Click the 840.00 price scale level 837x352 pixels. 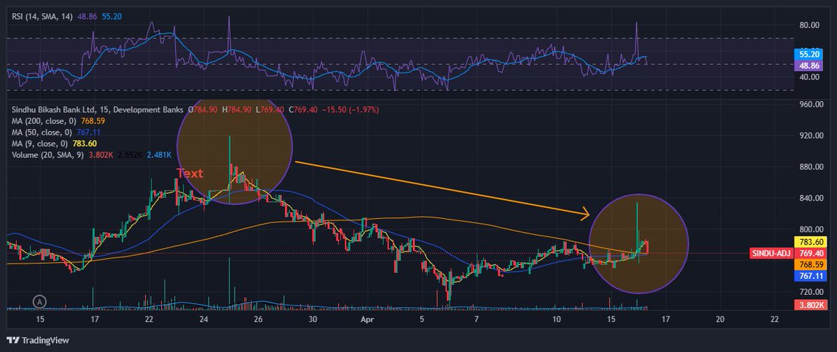click(x=811, y=198)
